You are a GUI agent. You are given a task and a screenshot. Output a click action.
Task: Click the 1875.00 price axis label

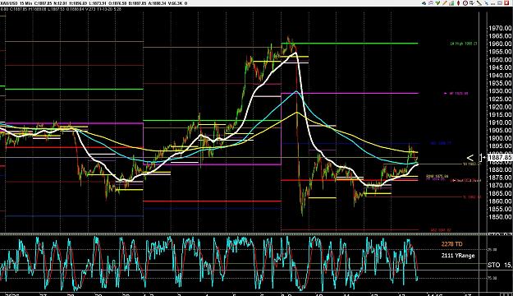click(500, 178)
